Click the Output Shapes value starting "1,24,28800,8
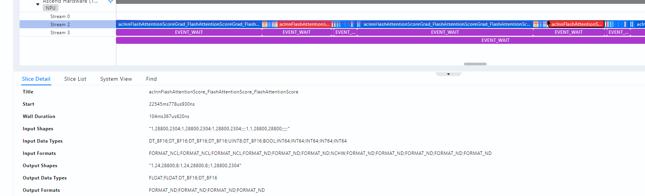The width and height of the screenshot is (645, 196). pos(195,166)
